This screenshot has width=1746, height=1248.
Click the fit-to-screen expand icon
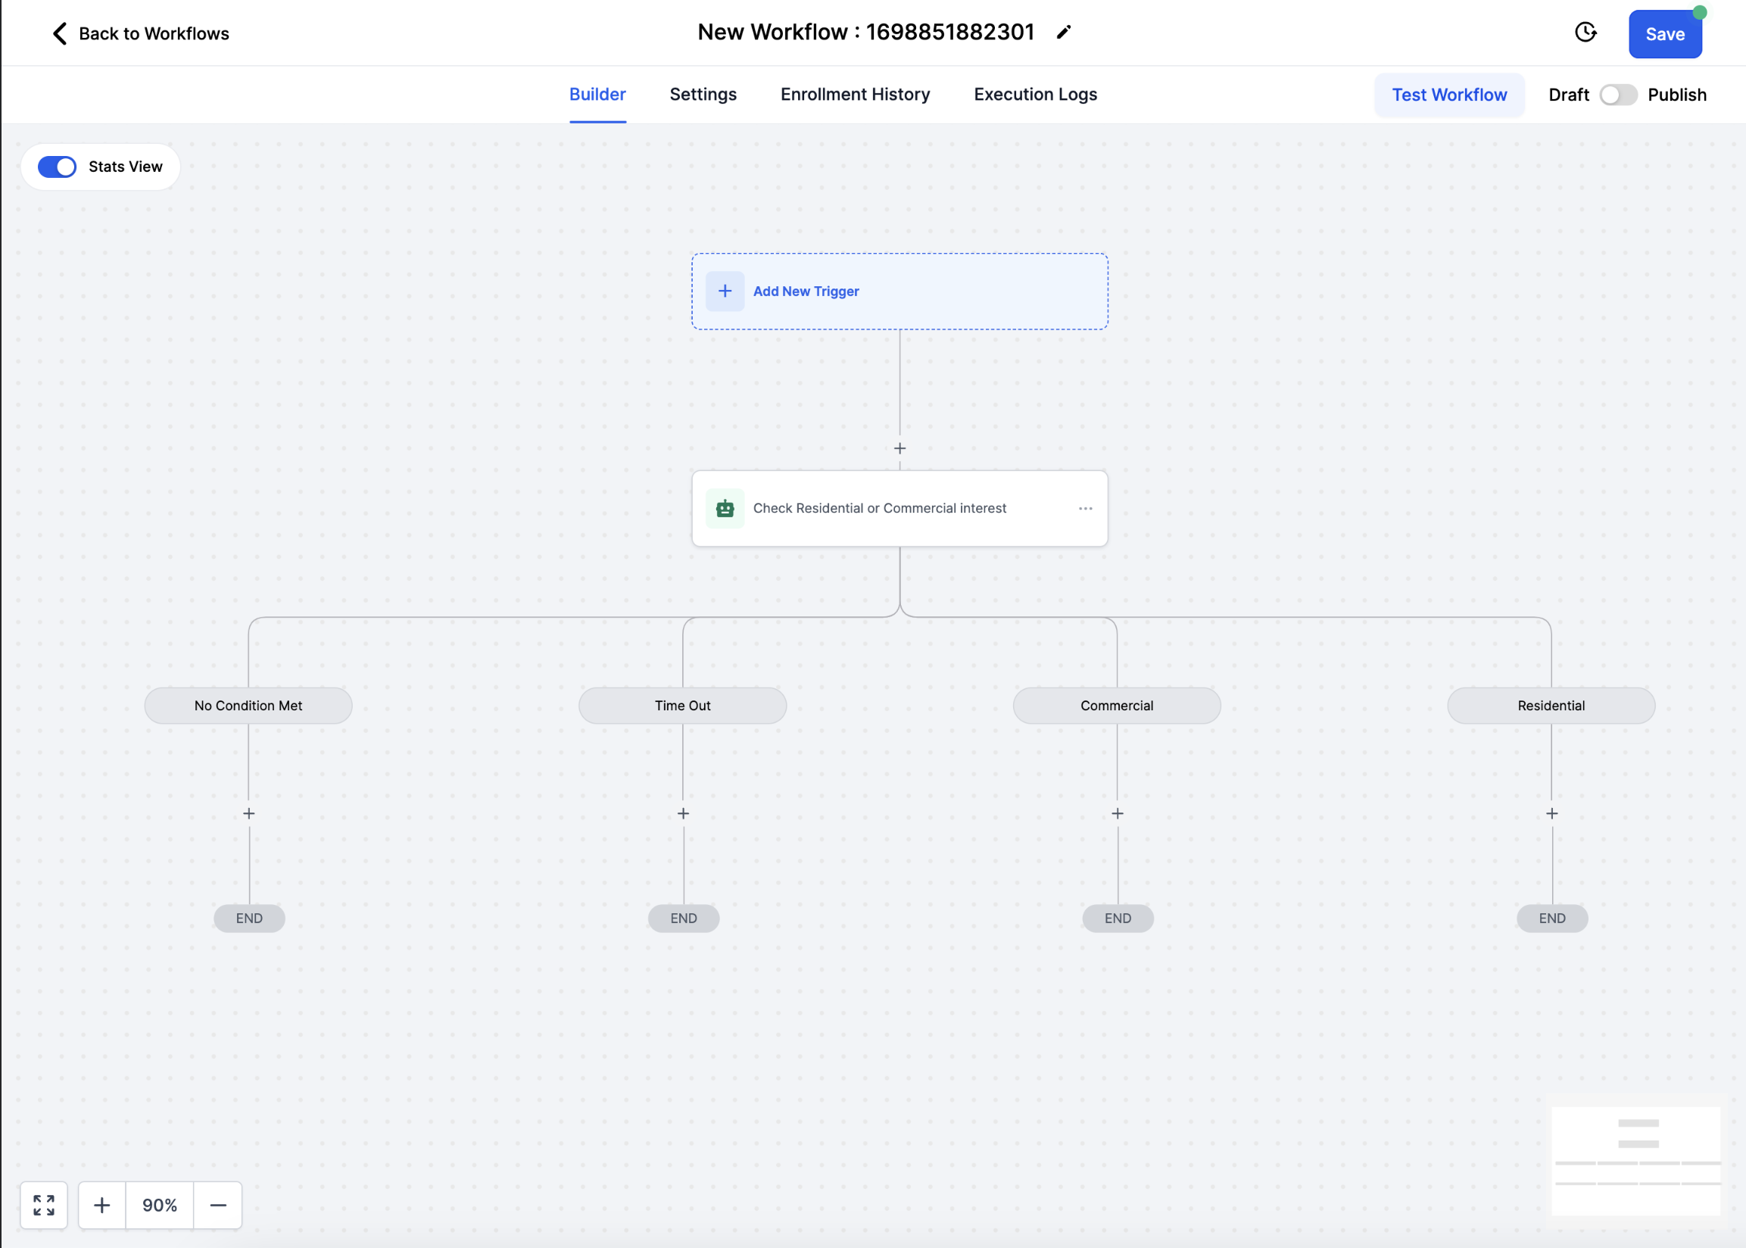(x=44, y=1205)
